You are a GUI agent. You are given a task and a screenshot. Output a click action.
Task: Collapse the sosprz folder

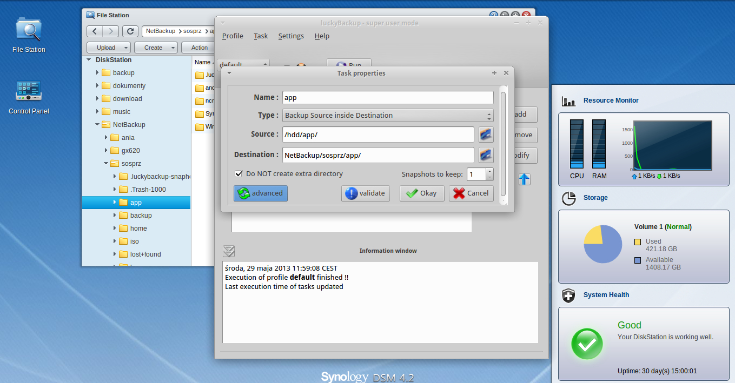(x=106, y=164)
